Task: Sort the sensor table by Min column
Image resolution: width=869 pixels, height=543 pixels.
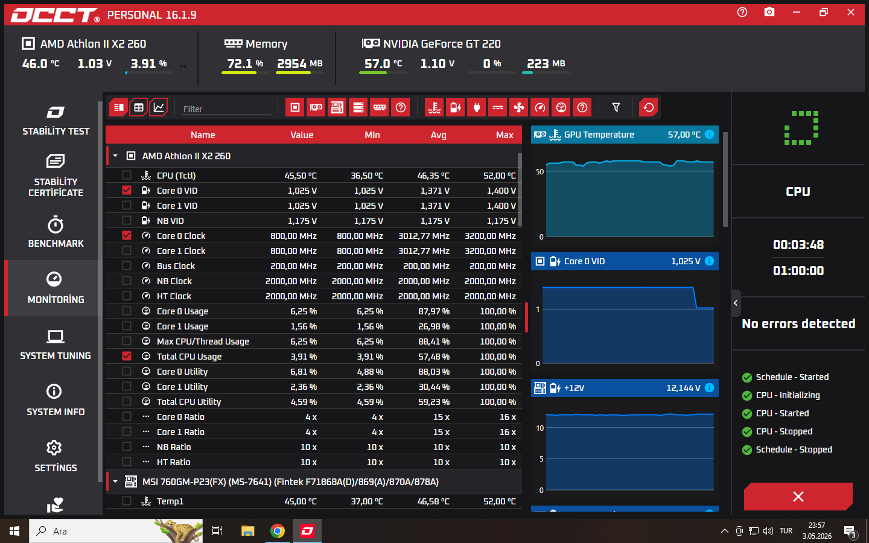Action: pyautogui.click(x=372, y=135)
